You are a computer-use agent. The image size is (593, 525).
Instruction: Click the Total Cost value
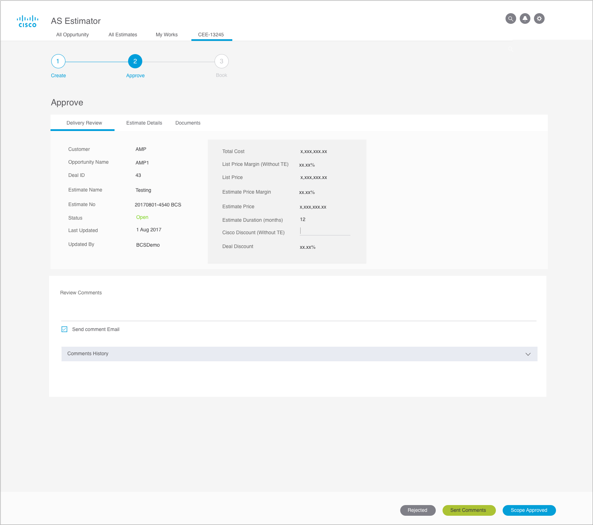314,151
